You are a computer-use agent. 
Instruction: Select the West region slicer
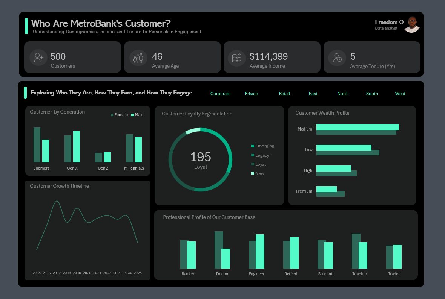pos(400,94)
